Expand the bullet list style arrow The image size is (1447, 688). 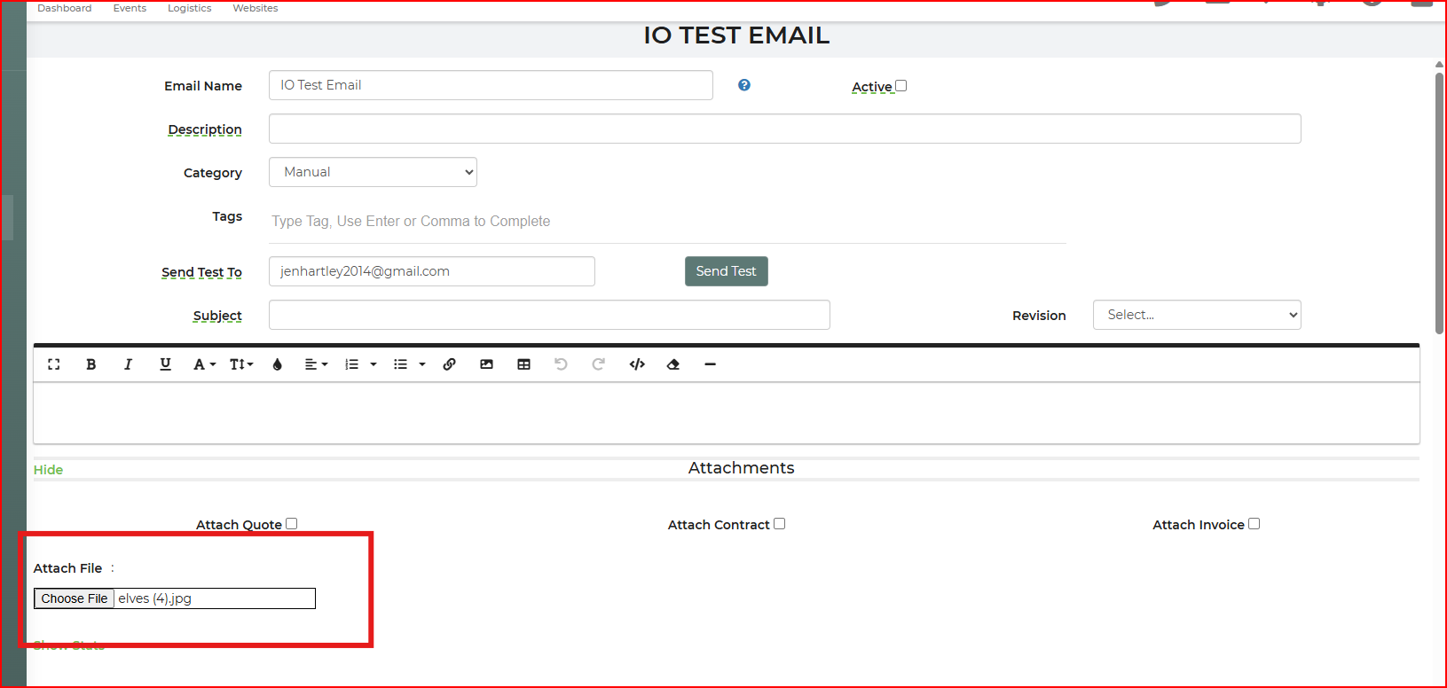pos(422,364)
